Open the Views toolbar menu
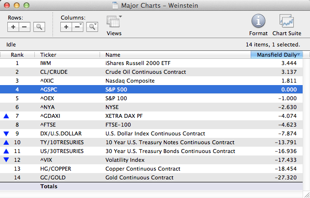Viewport: 310px width, 198px height. tap(114, 24)
